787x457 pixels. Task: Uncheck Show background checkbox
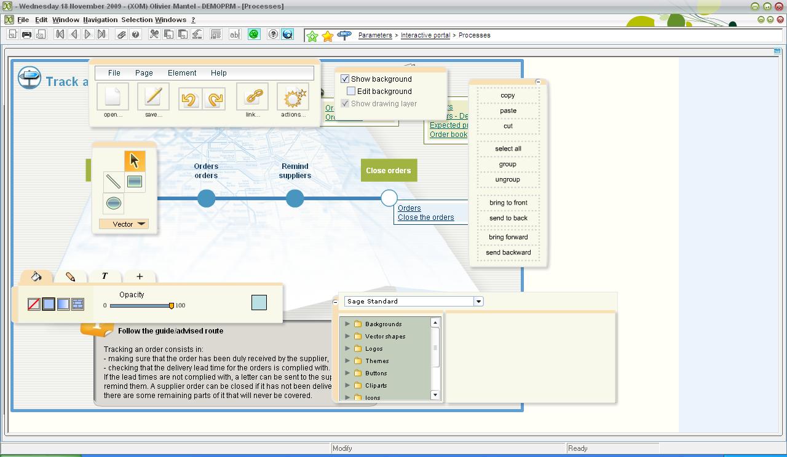coord(345,79)
